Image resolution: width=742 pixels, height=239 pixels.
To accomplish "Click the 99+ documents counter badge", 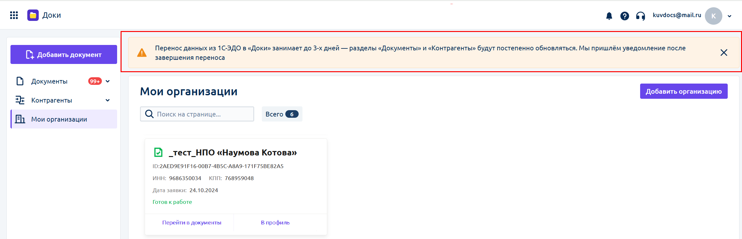I will tap(95, 81).
